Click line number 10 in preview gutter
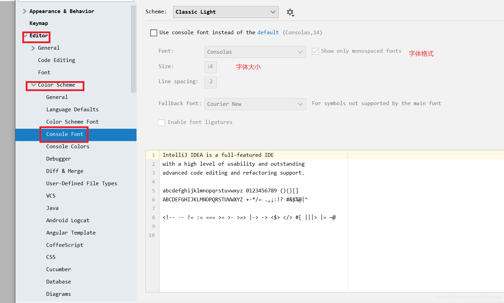The image size is (504, 303). (152, 235)
